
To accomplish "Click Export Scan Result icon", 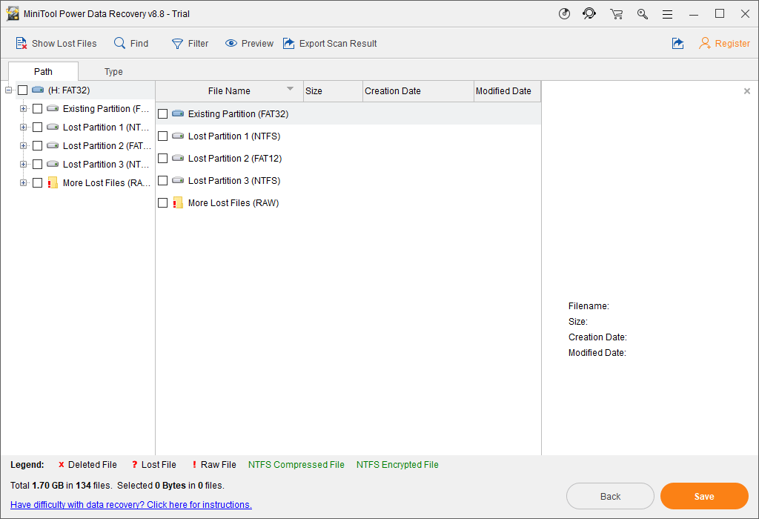I will (x=289, y=44).
